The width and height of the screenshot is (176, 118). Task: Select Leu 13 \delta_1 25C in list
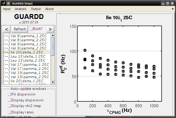[27, 56]
